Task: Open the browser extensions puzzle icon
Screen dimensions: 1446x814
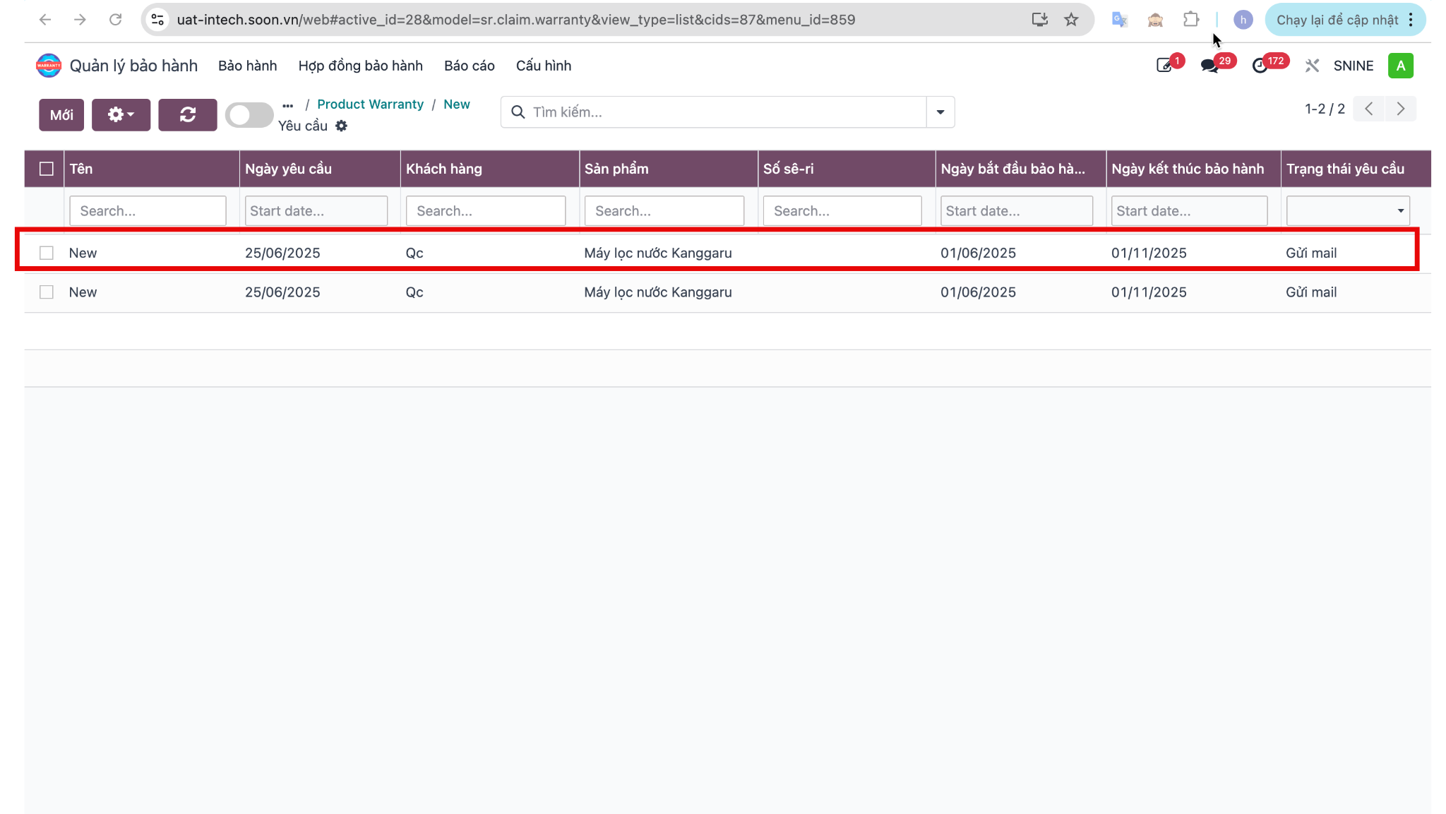Action: pos(1191,20)
